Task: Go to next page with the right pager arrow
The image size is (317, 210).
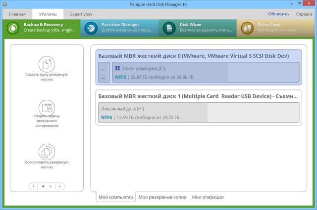Action: [59, 186]
